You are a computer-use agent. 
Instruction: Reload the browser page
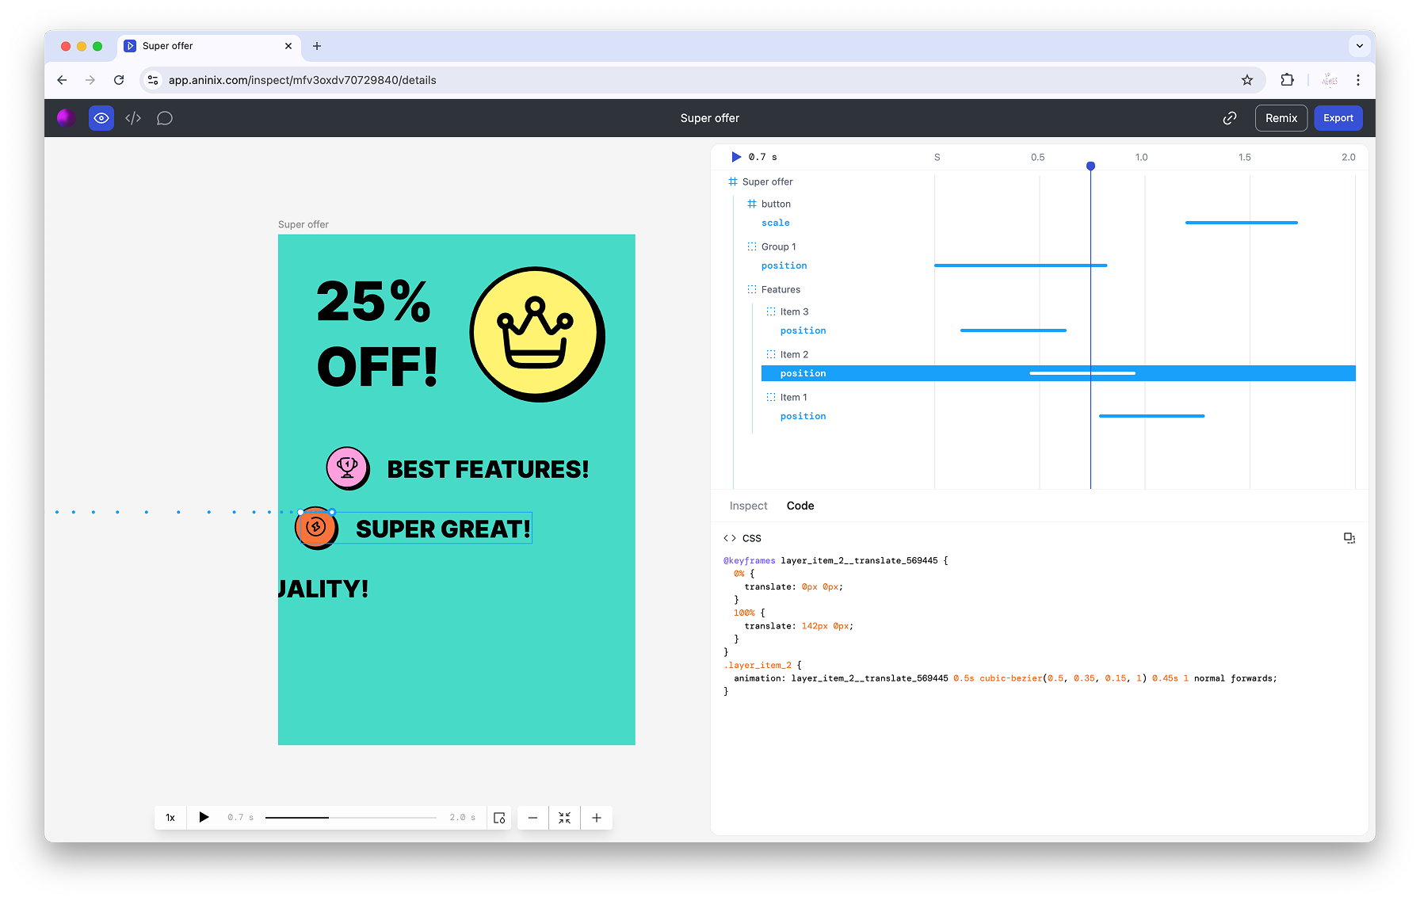click(x=119, y=80)
